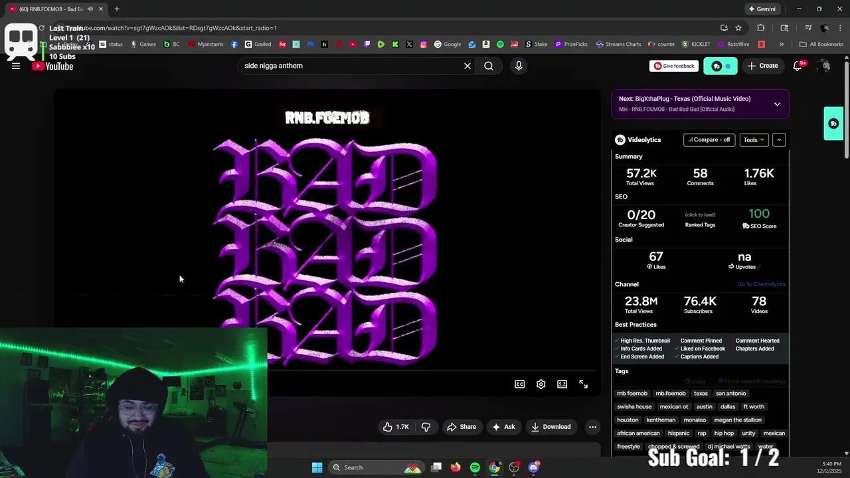This screenshot has height=478, width=850.
Task: Open the Videolytics Tools dropdown
Action: 754,139
